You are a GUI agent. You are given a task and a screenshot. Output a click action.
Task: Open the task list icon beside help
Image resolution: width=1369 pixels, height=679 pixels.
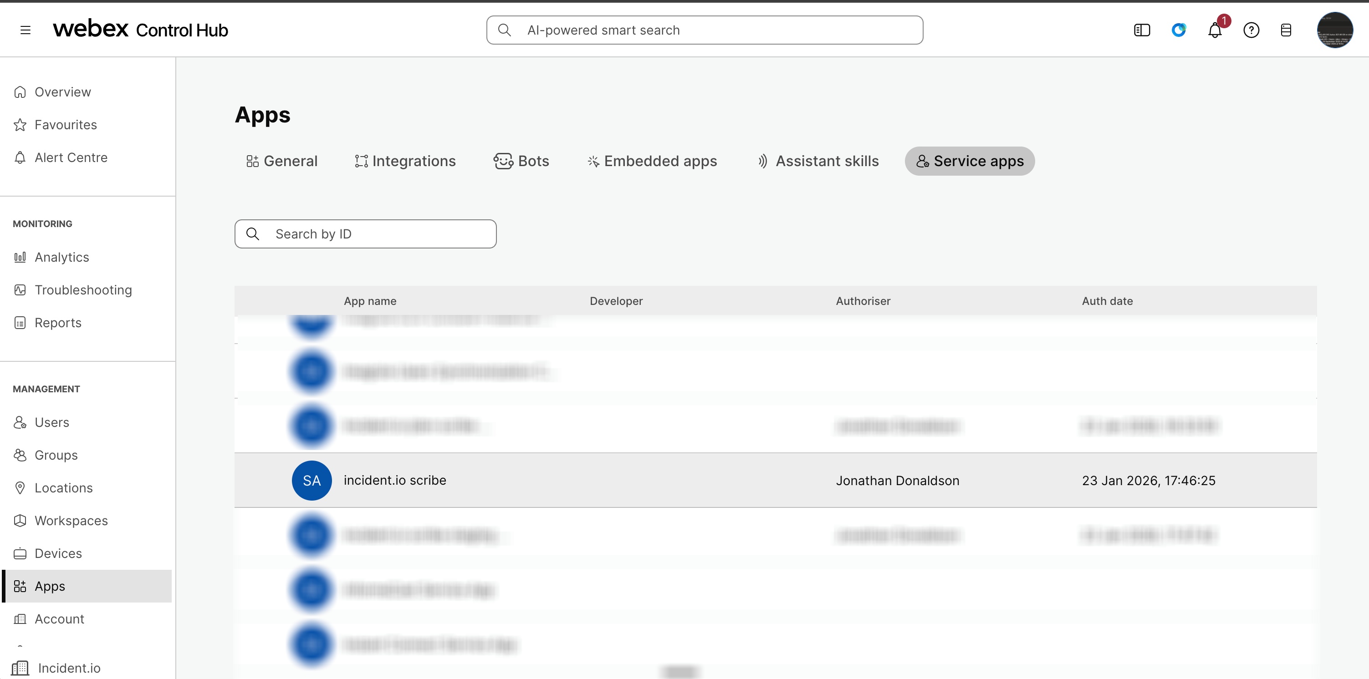pos(1286,30)
